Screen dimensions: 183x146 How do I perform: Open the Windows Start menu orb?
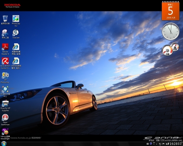[x=4, y=144]
